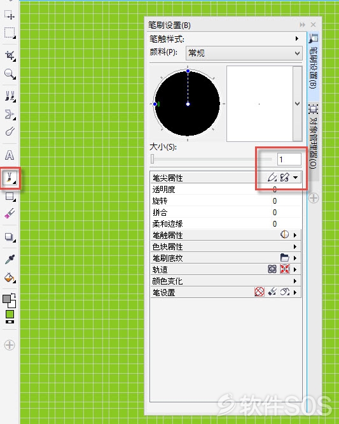339x424 pixels.
Task: Click the 色块属性 section header
Action: [x=226, y=246]
